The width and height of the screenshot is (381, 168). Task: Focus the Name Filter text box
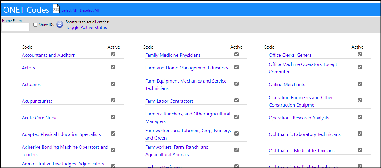click(16, 27)
